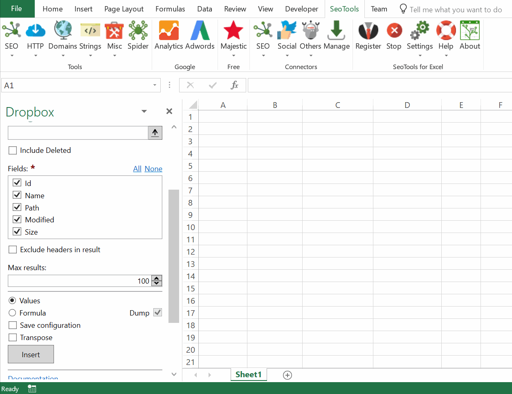Expand the Social dropdown arrow
The width and height of the screenshot is (512, 394).
coord(287,56)
